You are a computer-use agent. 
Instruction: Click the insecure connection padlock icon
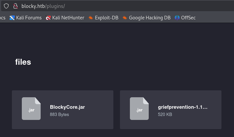[15, 6]
